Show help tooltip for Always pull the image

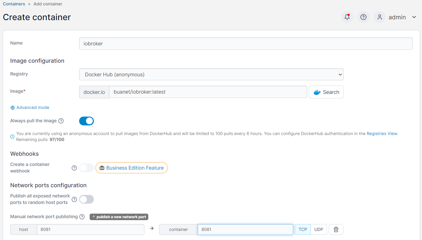61,121
